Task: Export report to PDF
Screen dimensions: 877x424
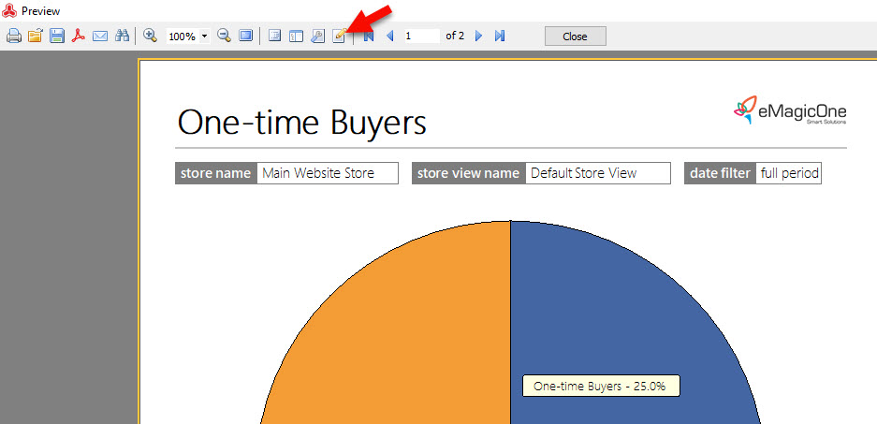Action: (x=78, y=37)
